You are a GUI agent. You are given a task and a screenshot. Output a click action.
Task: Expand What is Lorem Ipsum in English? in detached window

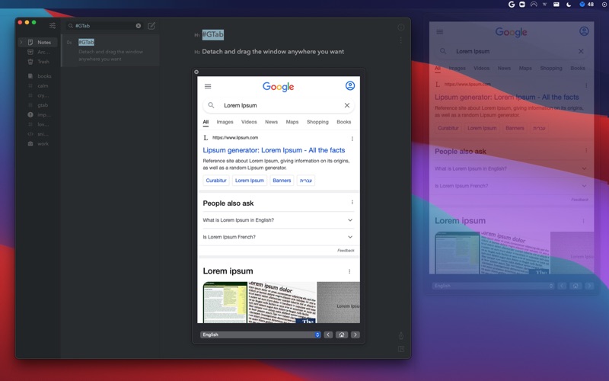pyautogui.click(x=511, y=168)
